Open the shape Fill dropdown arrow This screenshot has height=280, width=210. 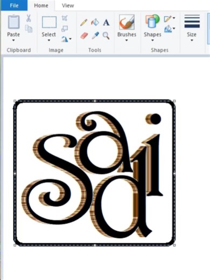coord(174,29)
